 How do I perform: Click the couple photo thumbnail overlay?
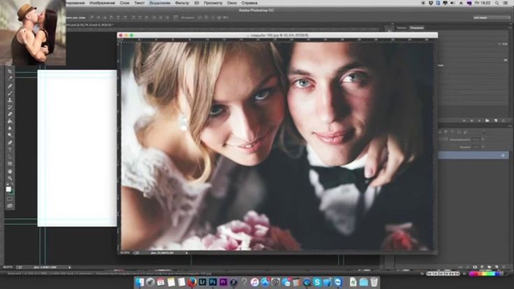[33, 33]
